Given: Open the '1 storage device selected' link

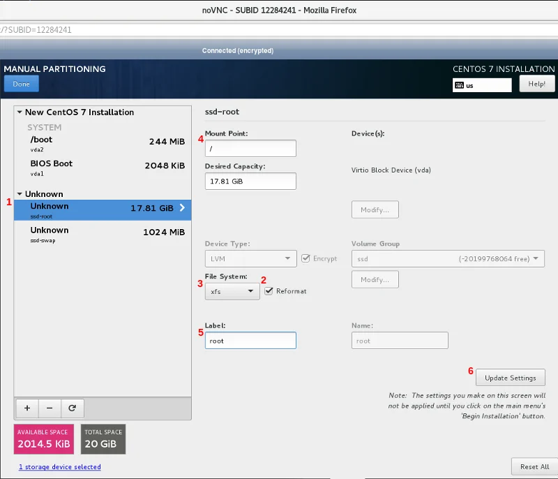Looking at the screenshot, I should coord(59,466).
